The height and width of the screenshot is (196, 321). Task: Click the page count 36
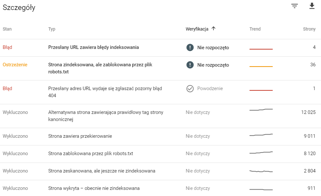pos(313,65)
